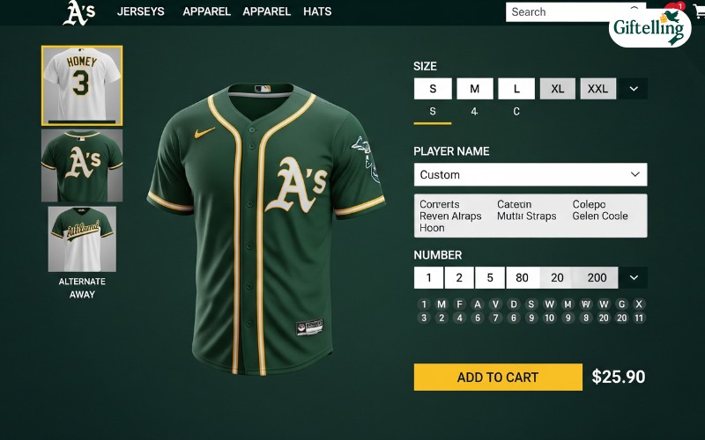Select size S button
Viewport: 705px width, 440px height.
coord(433,89)
